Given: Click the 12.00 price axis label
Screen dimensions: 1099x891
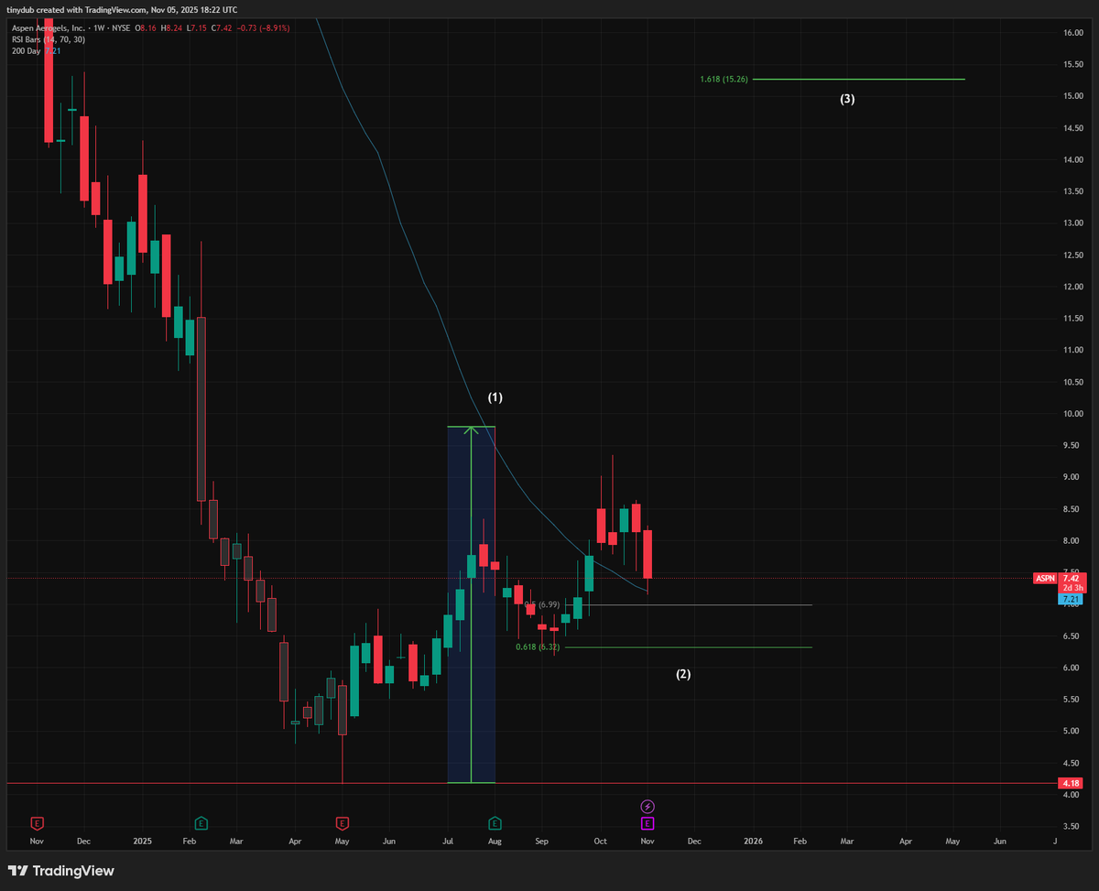Looking at the screenshot, I should (1072, 287).
